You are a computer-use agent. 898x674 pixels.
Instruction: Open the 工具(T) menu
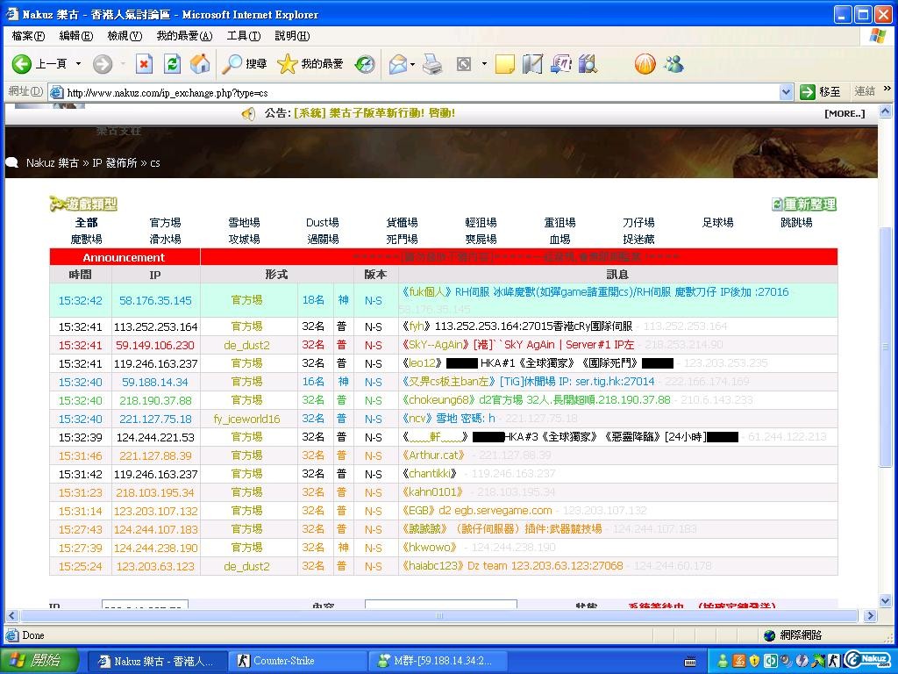tap(243, 36)
